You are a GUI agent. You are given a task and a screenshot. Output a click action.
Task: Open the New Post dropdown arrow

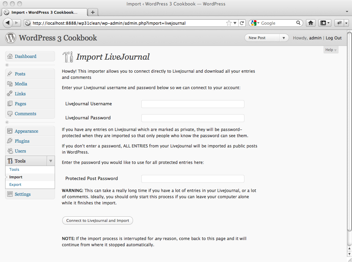(x=284, y=38)
